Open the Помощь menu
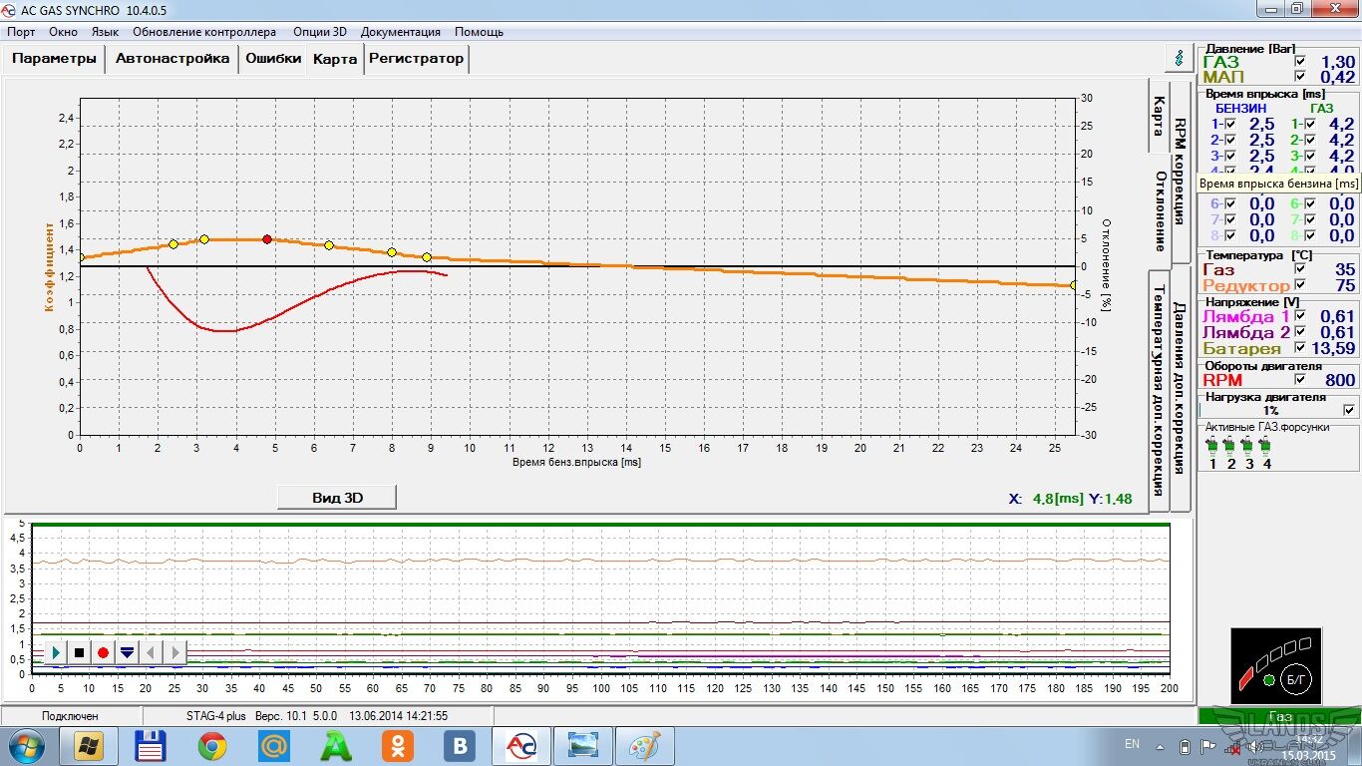Image resolution: width=1362 pixels, height=766 pixels. click(479, 32)
